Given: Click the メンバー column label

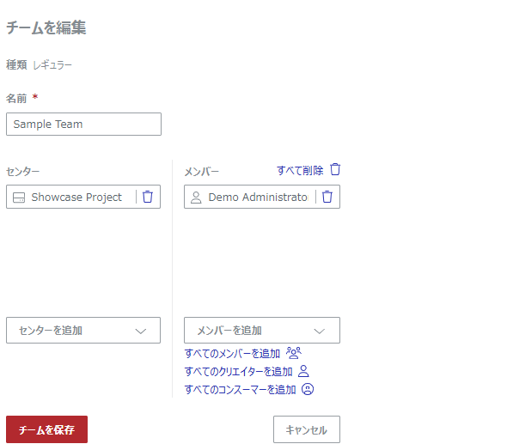Looking at the screenshot, I should (x=201, y=171).
